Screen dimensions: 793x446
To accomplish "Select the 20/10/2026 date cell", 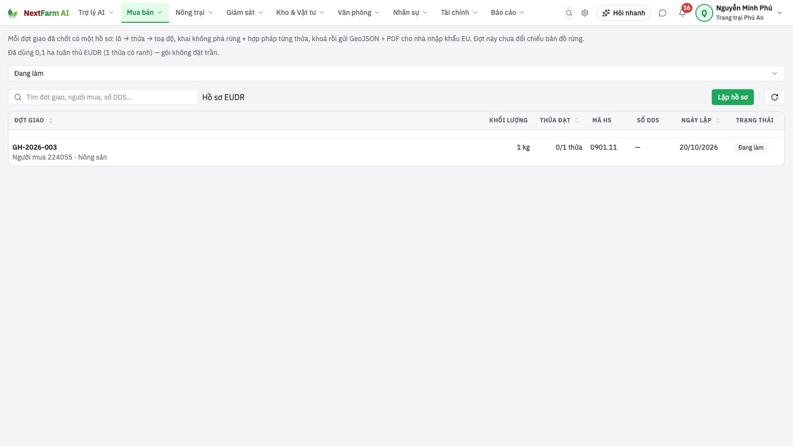I will coord(698,147).
